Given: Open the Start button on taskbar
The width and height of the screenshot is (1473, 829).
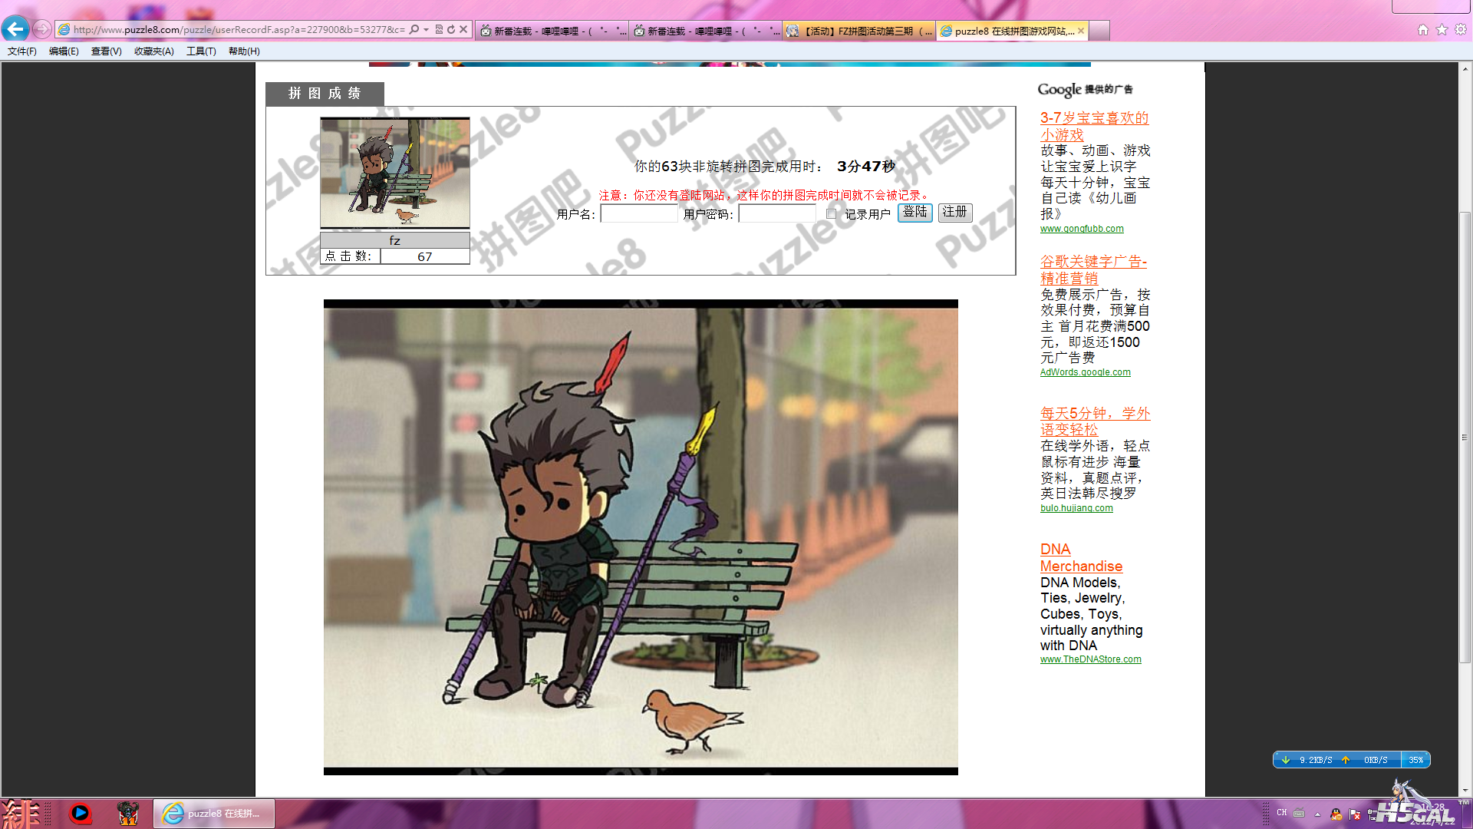Looking at the screenshot, I should [x=21, y=814].
